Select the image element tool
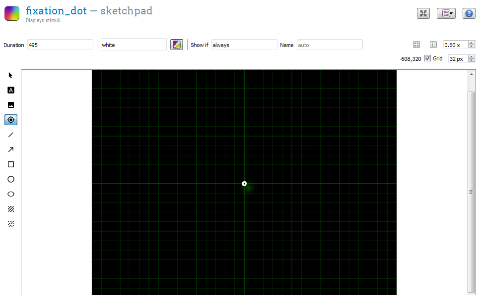Image resolution: width=480 pixels, height=295 pixels. coord(11,105)
